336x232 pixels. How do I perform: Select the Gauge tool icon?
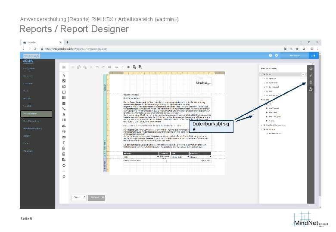(x=64, y=131)
